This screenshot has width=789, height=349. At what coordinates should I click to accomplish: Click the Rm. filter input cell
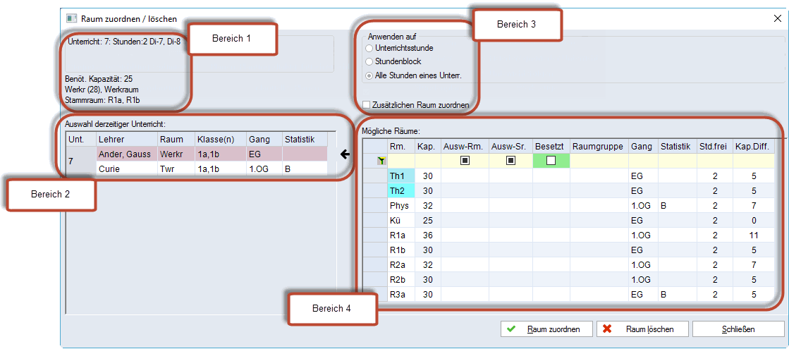400,161
